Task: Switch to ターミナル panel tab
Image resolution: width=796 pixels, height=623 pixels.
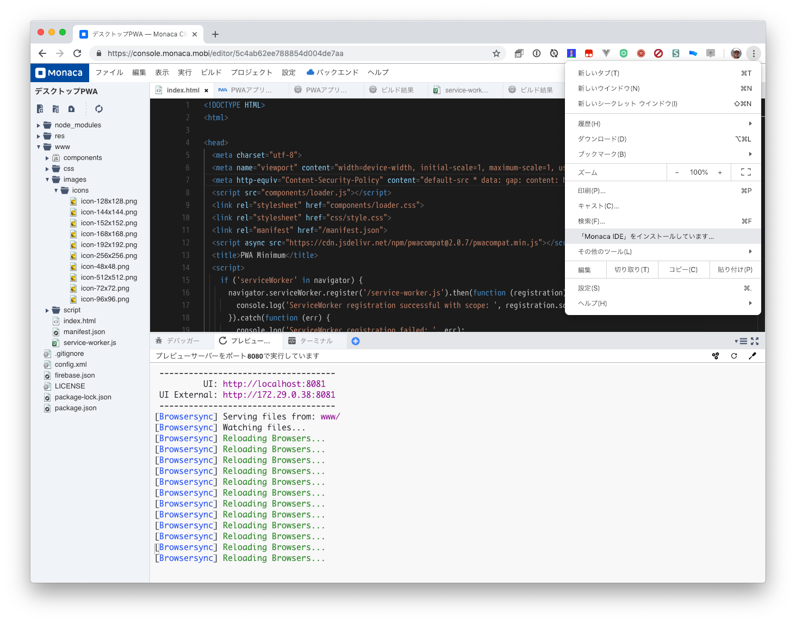Action: tap(314, 341)
